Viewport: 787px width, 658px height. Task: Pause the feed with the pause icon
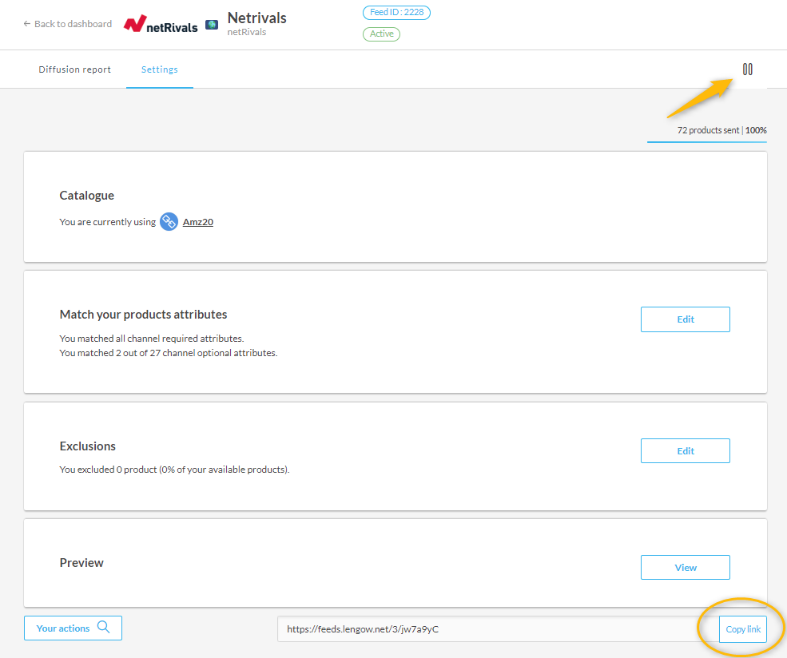coord(747,69)
